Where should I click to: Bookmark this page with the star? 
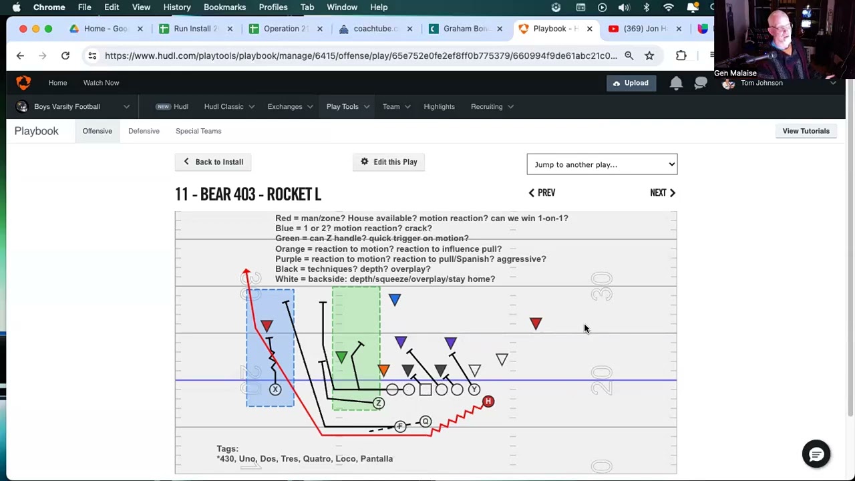pos(649,55)
